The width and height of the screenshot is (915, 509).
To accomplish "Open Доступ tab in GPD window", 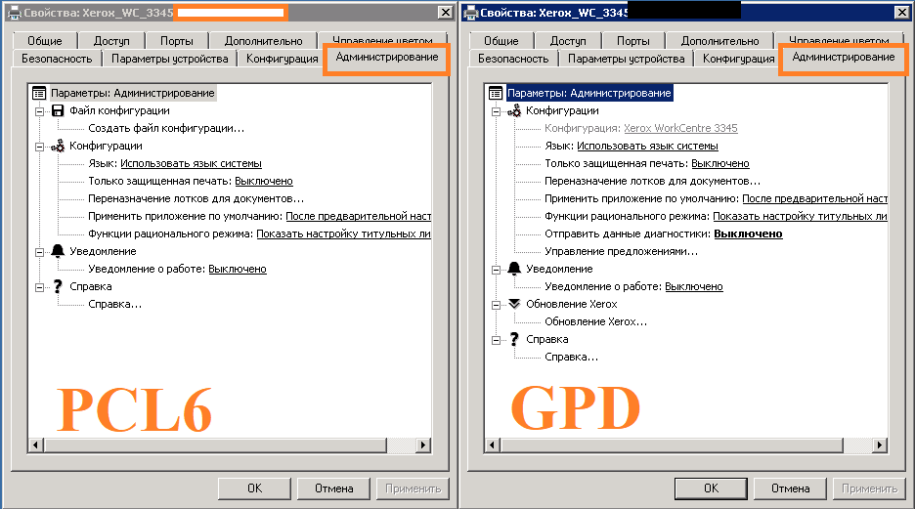I will tap(568, 41).
